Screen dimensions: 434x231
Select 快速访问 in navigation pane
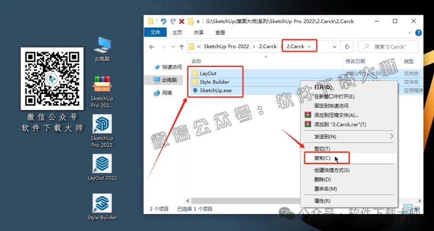coord(168,67)
